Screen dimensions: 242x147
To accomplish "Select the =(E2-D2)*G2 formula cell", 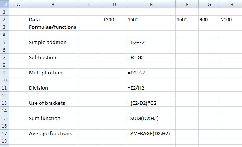I will point(151,103).
